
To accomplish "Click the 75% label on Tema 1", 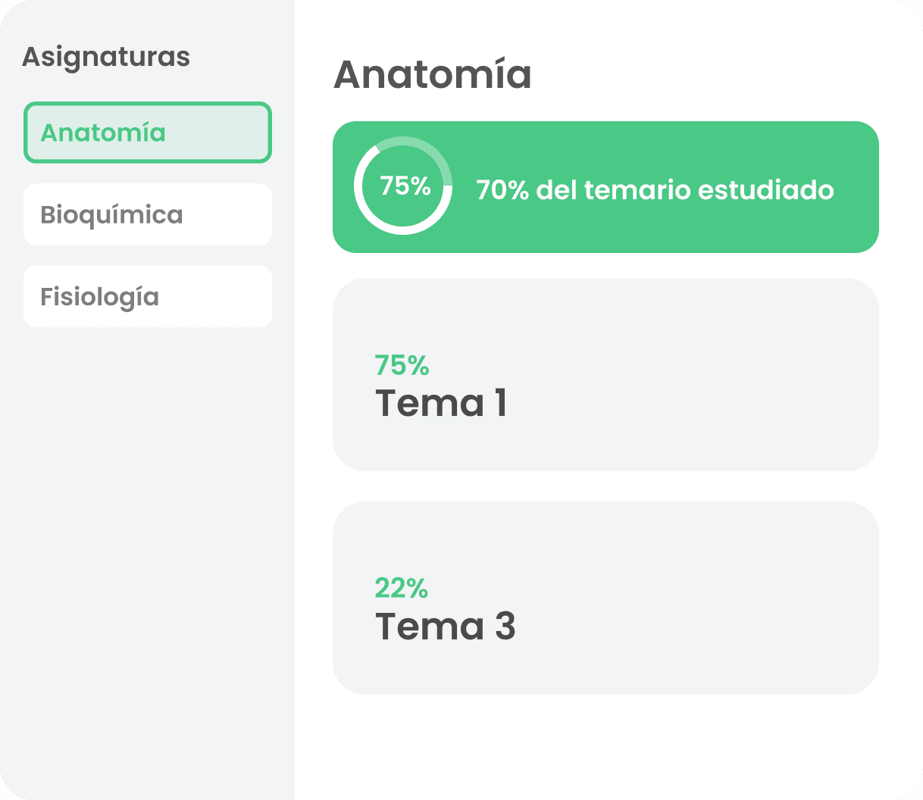I will 402,366.
